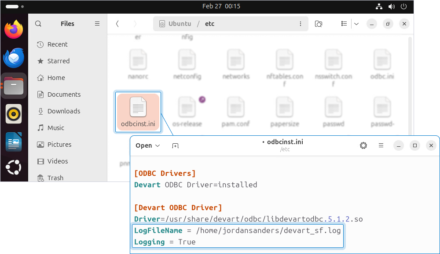Screen dimensions: 440x254
Task: Select the passwd- backup file
Action: 382,112
